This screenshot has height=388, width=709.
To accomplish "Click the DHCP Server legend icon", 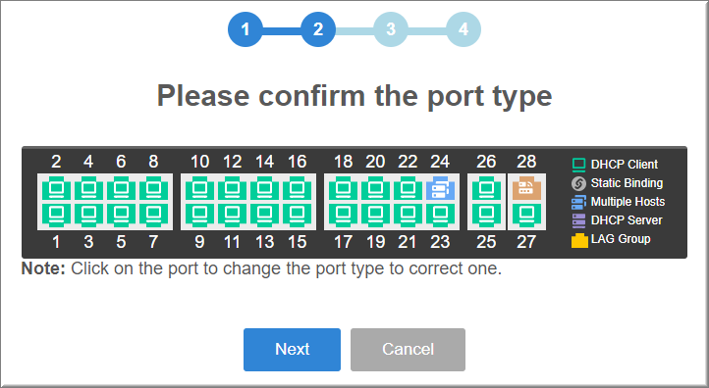I will pyautogui.click(x=578, y=220).
